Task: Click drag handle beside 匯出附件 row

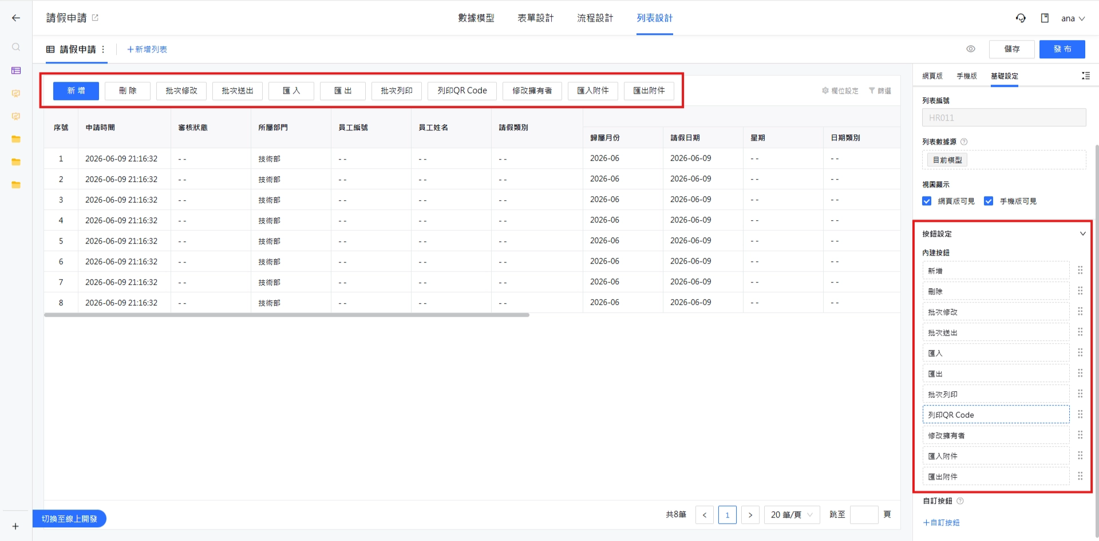Action: pyautogui.click(x=1080, y=476)
